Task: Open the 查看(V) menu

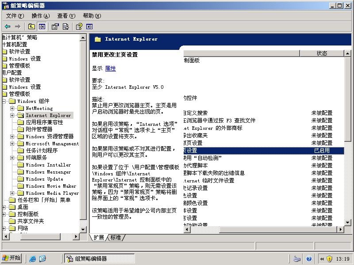Action: tap(66, 16)
